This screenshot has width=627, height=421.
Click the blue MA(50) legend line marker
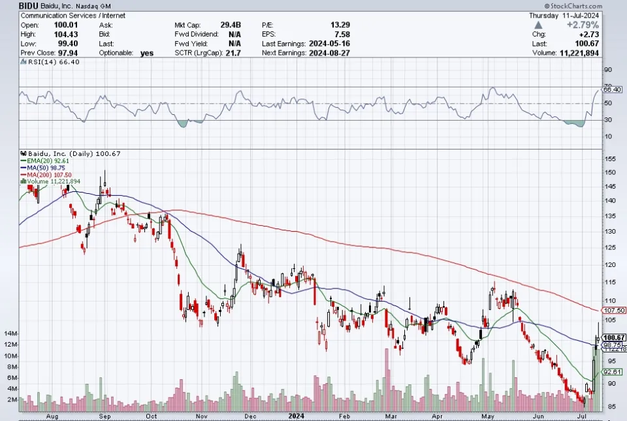pyautogui.click(x=23, y=168)
